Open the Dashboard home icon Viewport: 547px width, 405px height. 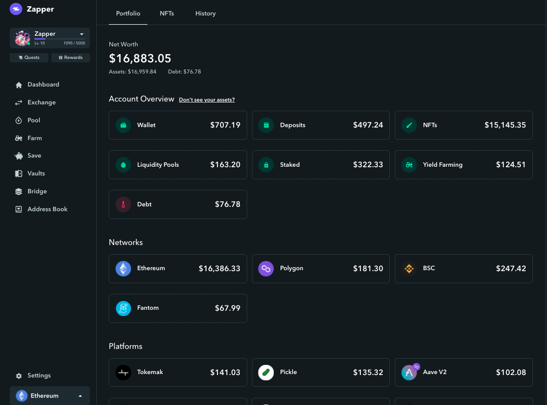coord(19,85)
